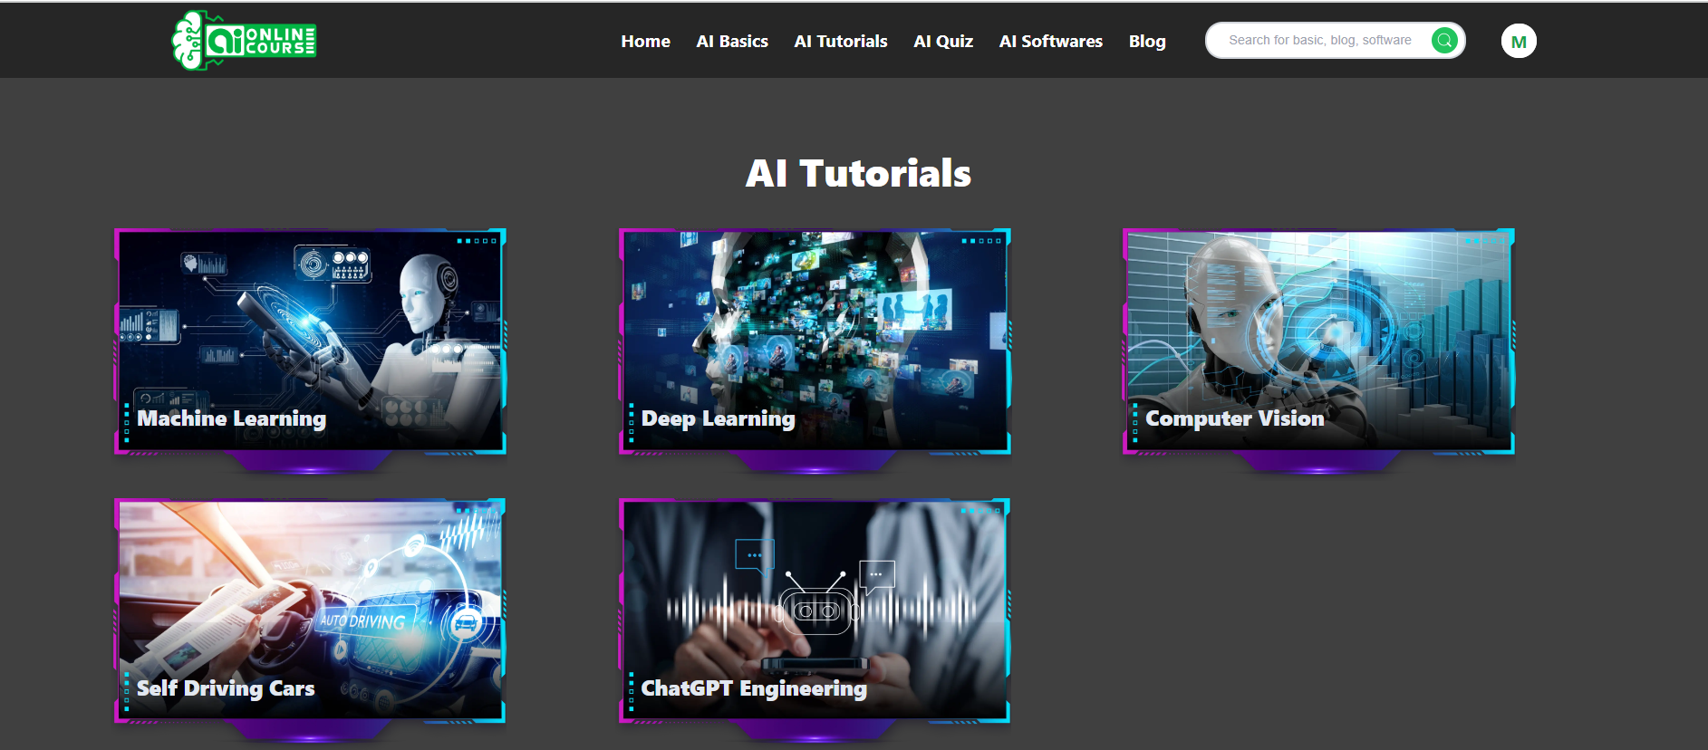The width and height of the screenshot is (1708, 750).
Task: Click the Self Driving Cars title text
Action: 226,688
